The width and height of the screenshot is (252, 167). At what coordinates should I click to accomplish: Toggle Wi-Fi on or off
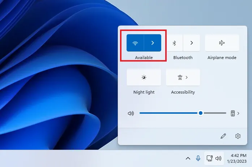[135, 43]
